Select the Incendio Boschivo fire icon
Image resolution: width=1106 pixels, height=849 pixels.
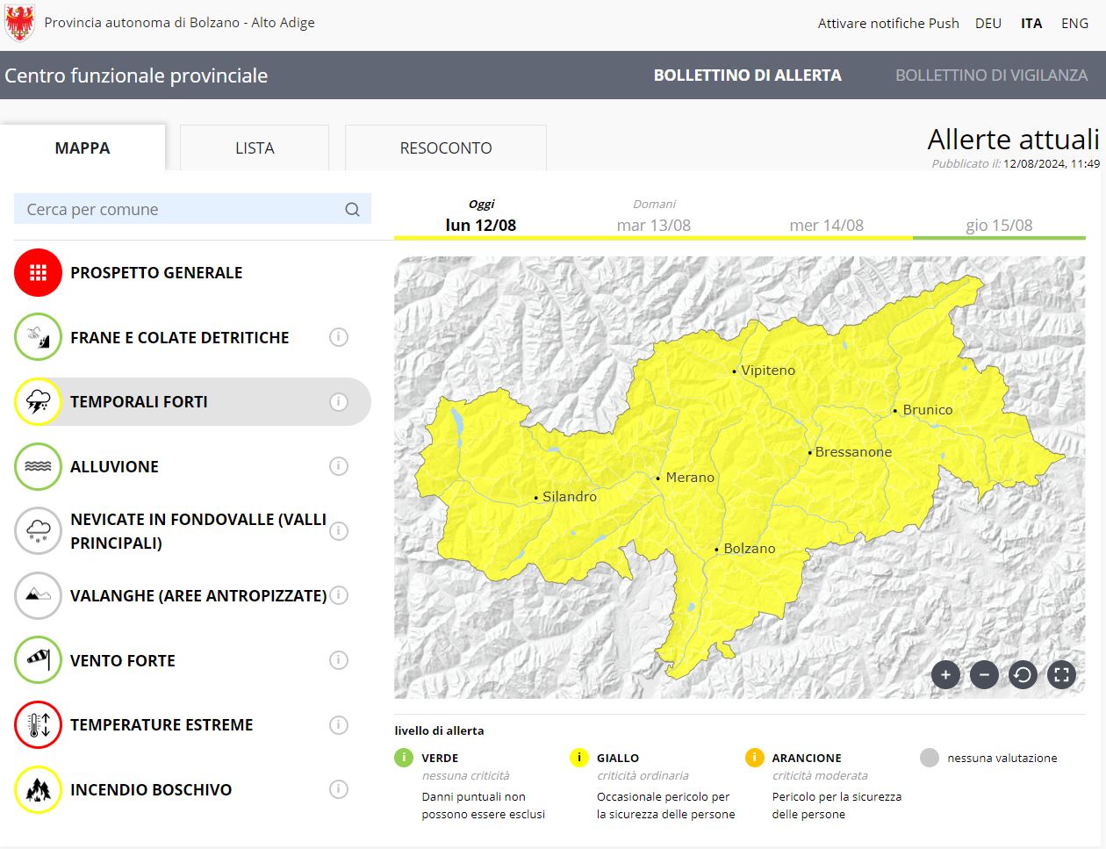38,789
